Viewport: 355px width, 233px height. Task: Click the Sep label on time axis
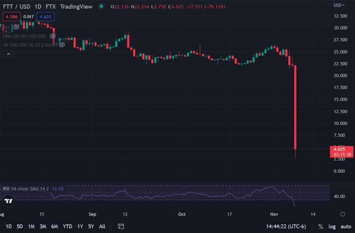click(92, 214)
